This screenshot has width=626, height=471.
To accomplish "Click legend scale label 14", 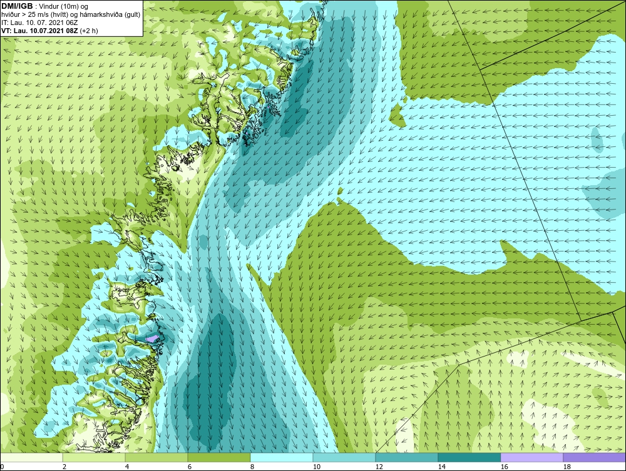I will click(441, 467).
